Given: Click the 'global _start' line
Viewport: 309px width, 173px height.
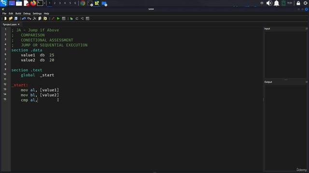Looking at the screenshot, I should [x=38, y=75].
